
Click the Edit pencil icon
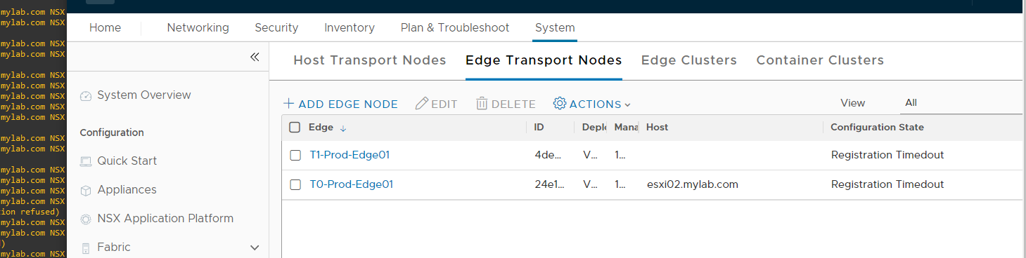[422, 104]
